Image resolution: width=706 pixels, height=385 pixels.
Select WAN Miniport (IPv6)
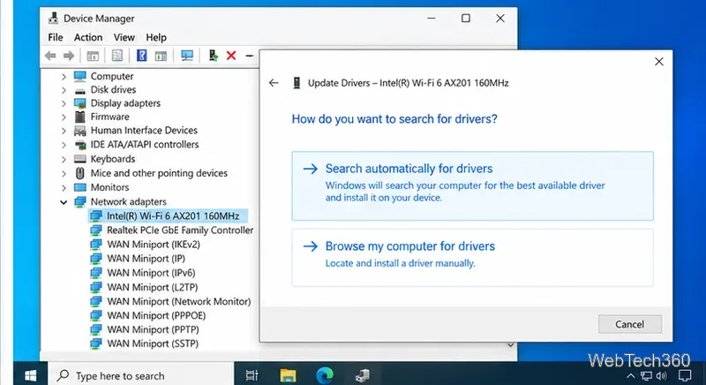(x=151, y=273)
